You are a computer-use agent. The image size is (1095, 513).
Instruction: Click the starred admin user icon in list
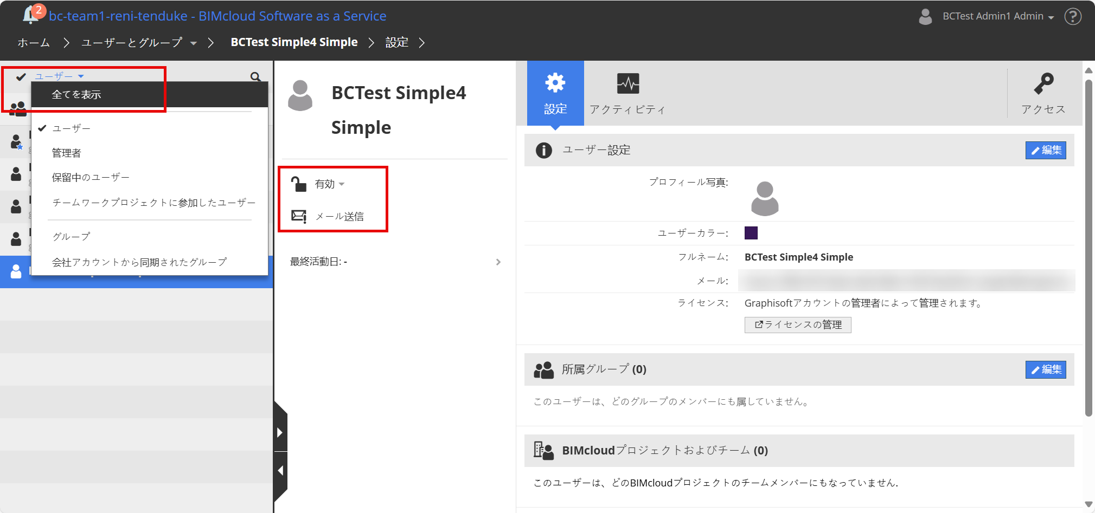coord(16,142)
